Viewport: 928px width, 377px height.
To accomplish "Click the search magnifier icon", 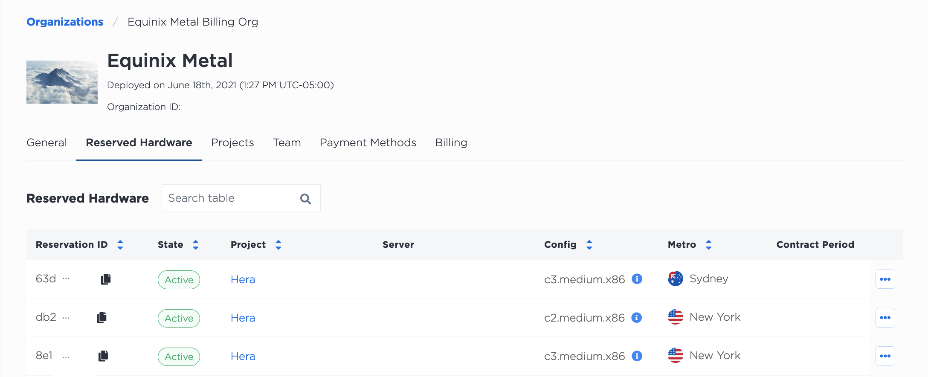I will (305, 199).
